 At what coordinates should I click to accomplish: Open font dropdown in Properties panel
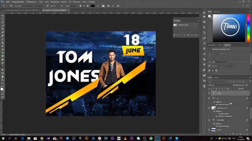(217, 62)
